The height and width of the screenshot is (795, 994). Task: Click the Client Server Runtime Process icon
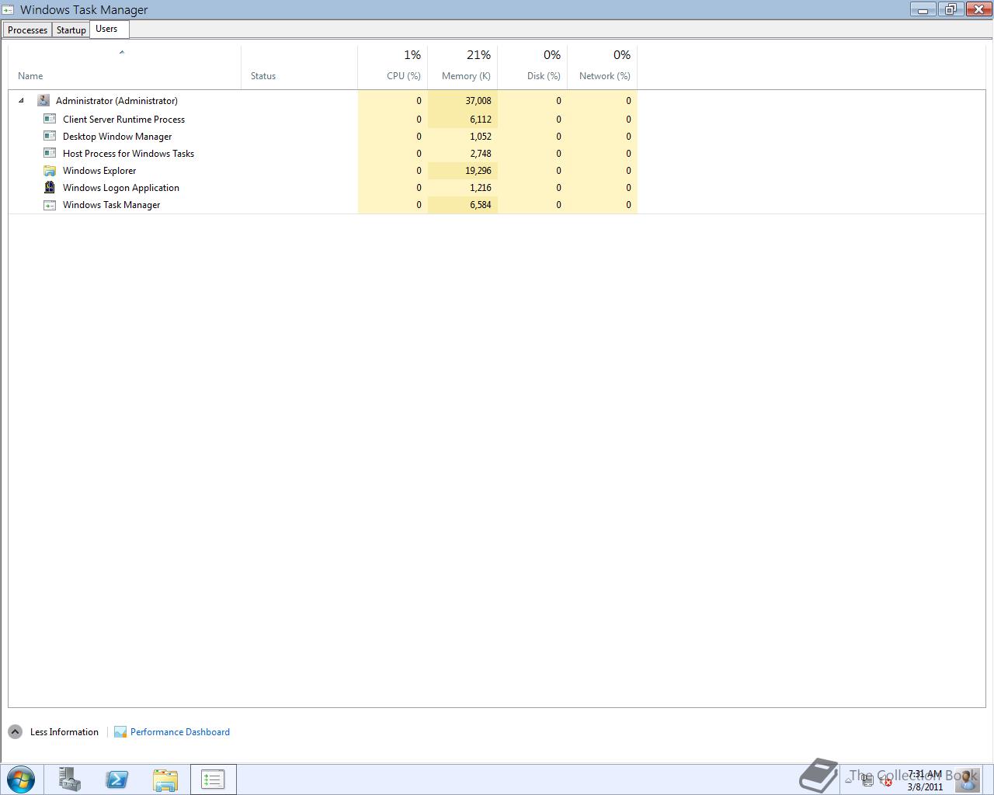tap(50, 119)
